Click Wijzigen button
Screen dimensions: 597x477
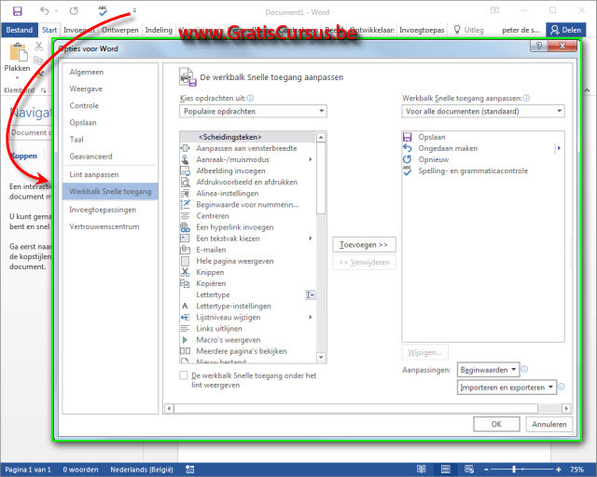(x=425, y=352)
